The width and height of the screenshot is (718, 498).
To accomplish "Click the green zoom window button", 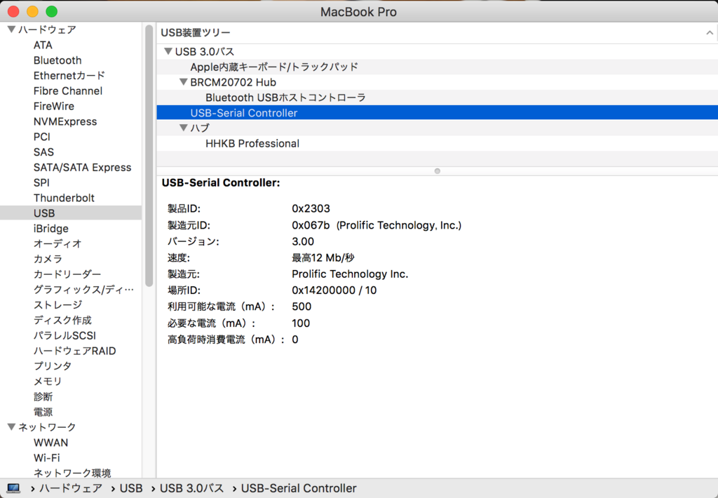I will coord(52,11).
